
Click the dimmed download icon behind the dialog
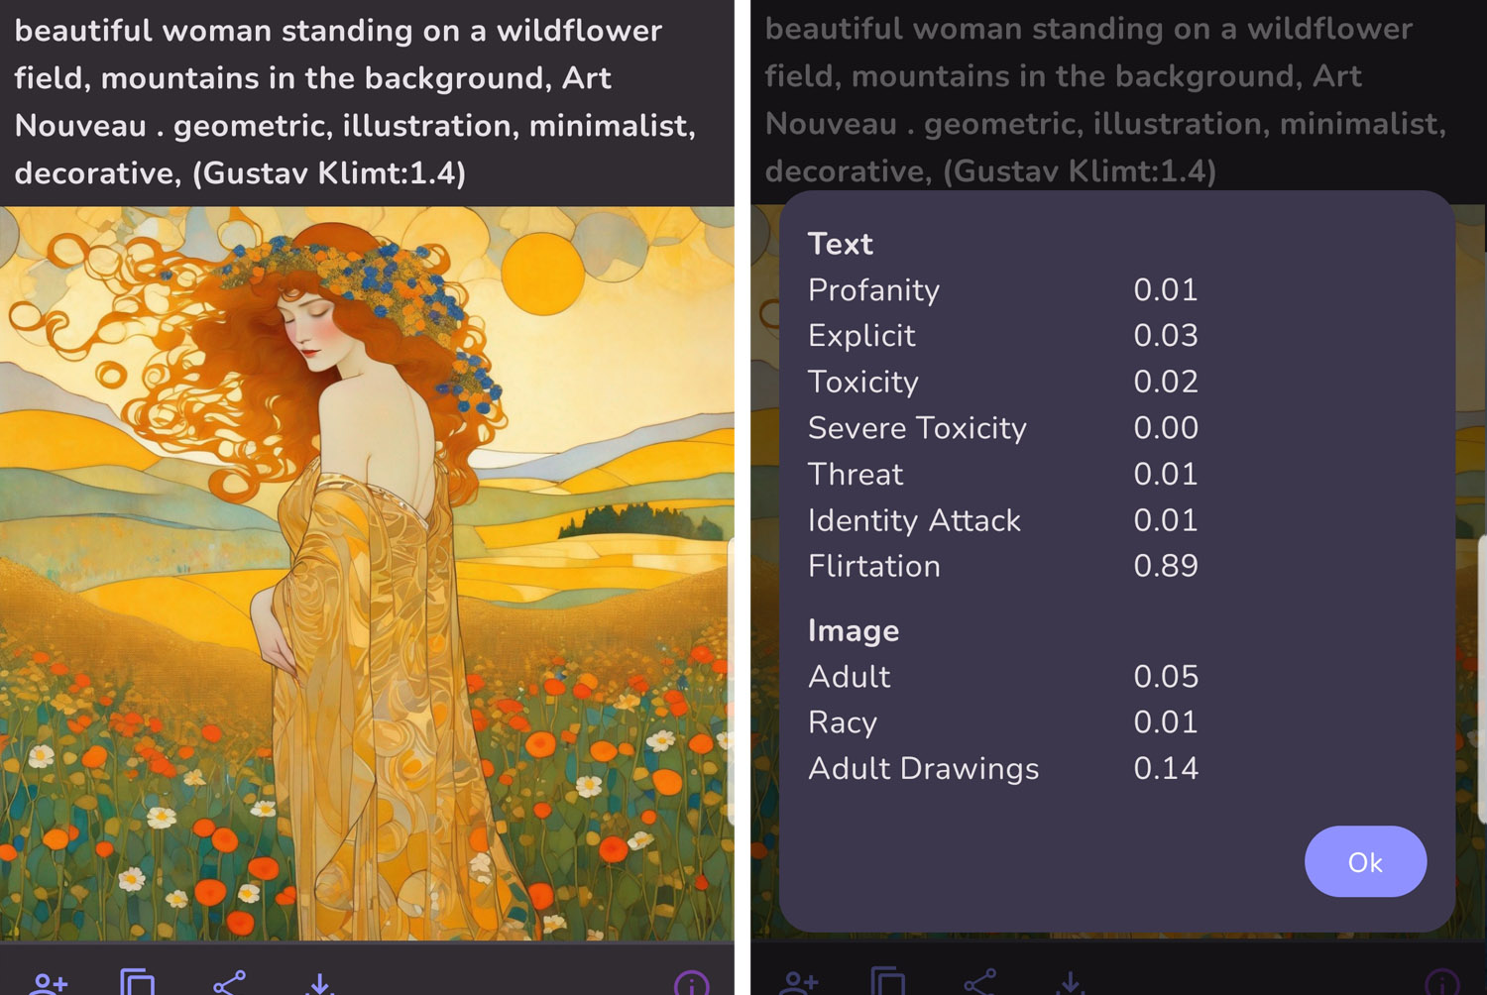[x=1070, y=983]
